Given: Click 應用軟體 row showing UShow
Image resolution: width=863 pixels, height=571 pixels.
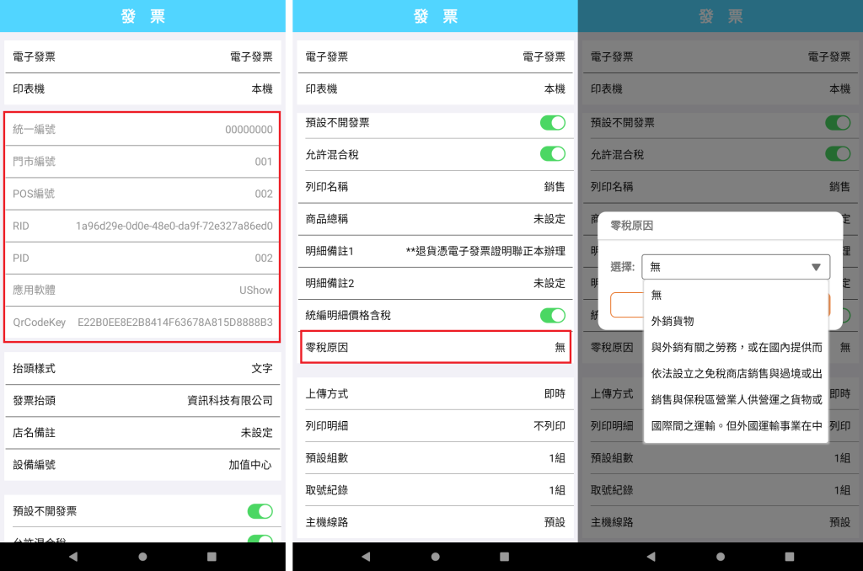Looking at the screenshot, I should tap(142, 291).
